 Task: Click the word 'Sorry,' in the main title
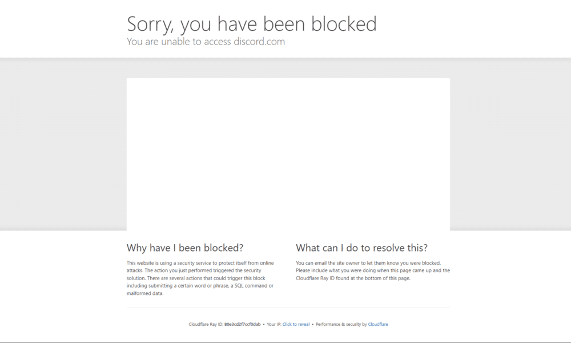tap(151, 25)
